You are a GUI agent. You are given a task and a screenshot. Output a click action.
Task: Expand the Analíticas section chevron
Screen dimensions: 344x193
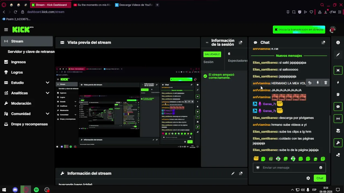point(48,93)
